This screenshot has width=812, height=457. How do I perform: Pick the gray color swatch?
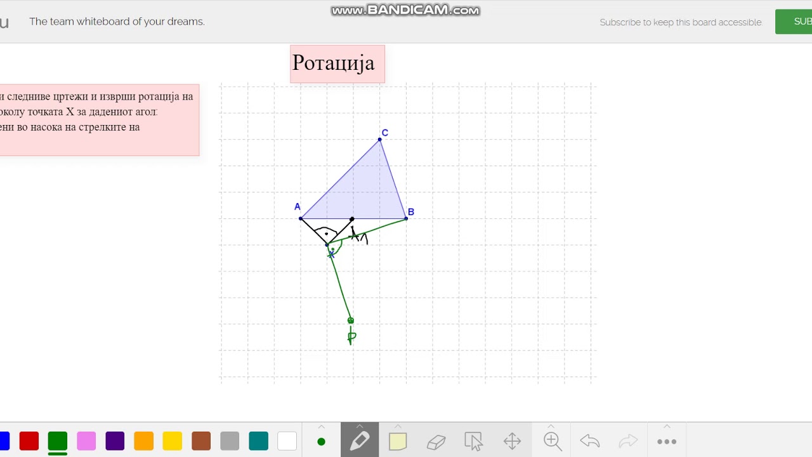tap(230, 441)
